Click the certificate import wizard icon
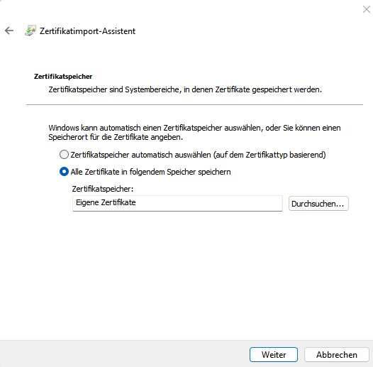Viewport: 373px width, 367px height. click(30, 31)
